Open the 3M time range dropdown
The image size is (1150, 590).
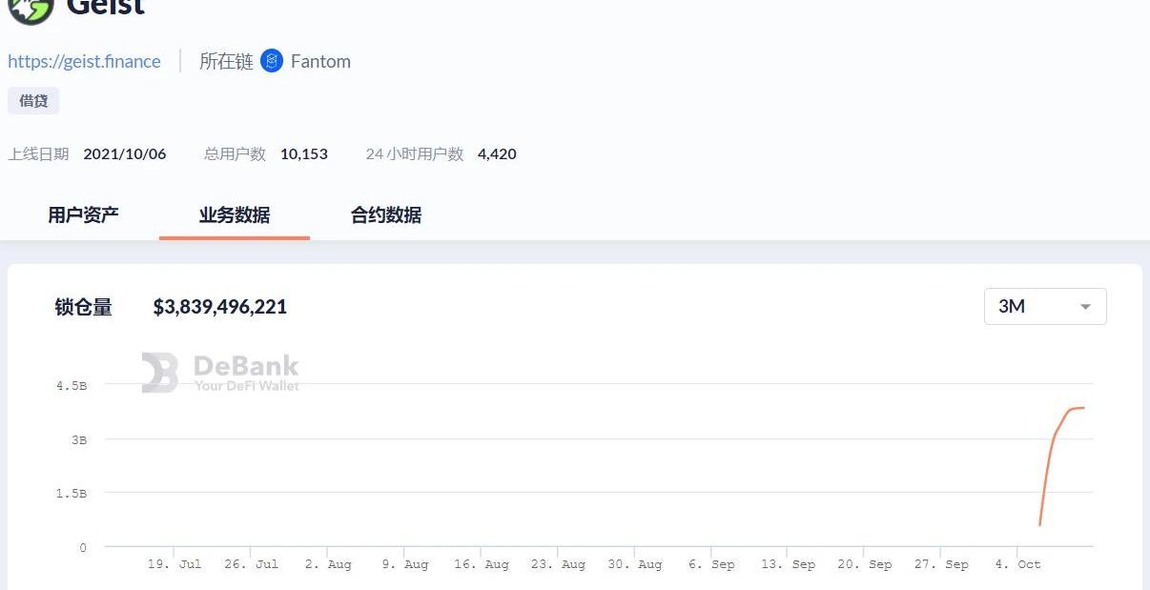(x=1045, y=306)
